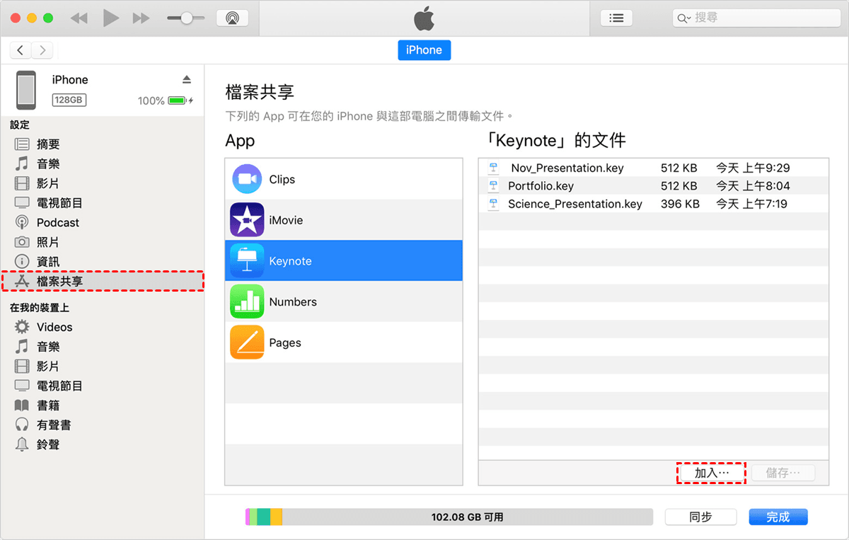This screenshot has width=849, height=540.
Task: Eject iPhone using the eject icon
Action: click(186, 79)
